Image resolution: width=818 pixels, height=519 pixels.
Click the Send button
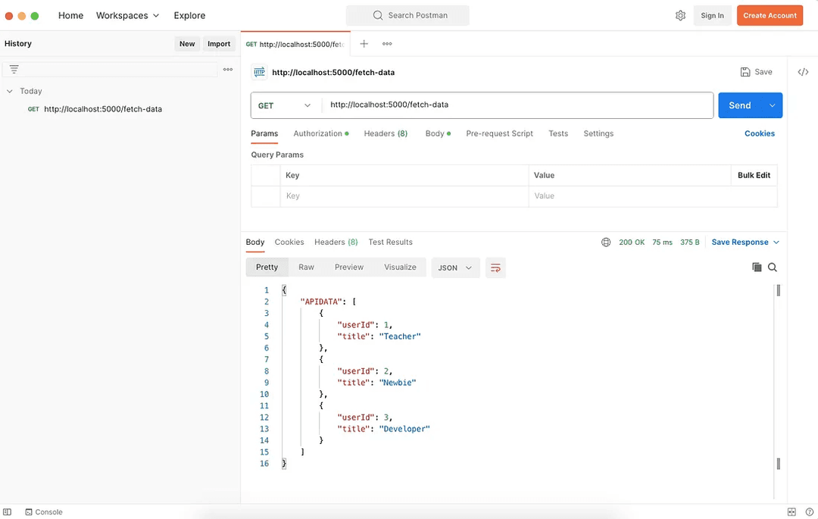(740, 105)
